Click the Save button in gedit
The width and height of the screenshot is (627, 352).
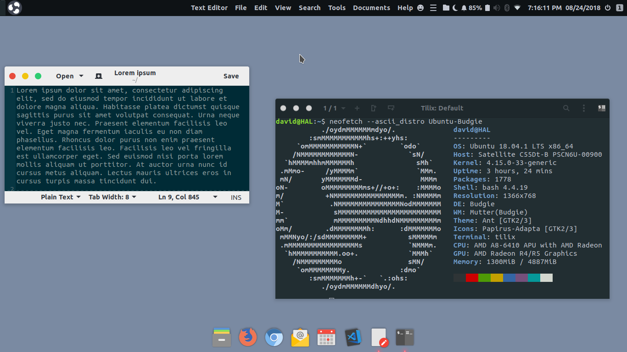click(x=231, y=76)
